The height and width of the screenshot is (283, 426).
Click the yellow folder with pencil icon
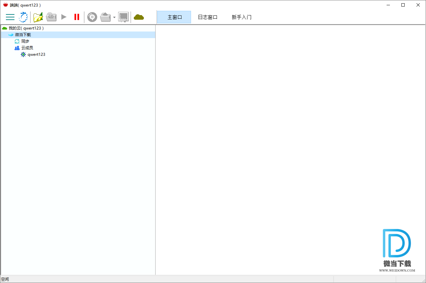[x=38, y=17]
